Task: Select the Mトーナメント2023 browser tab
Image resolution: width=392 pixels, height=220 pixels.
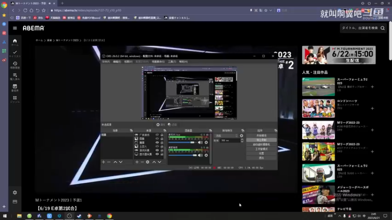Action: tap(33, 3)
